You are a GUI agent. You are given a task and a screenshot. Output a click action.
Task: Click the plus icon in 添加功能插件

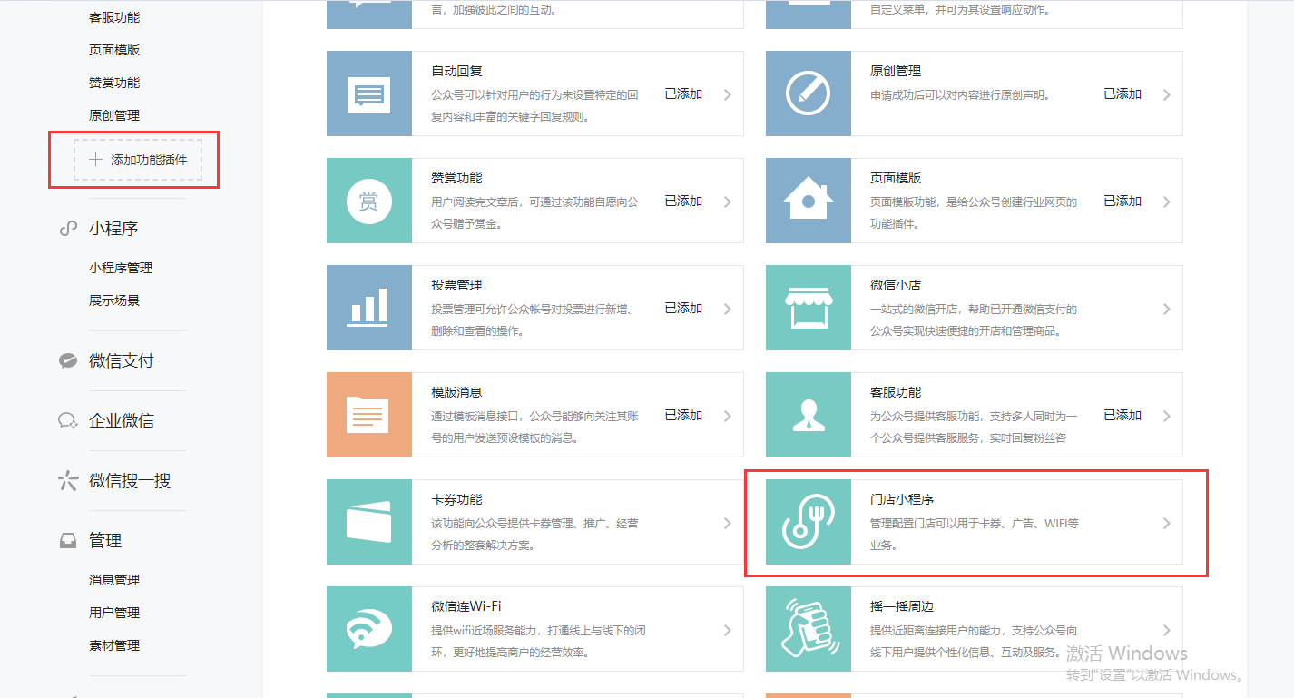[95, 160]
